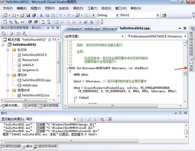
Task: Click the Undo arrow icon
Action: (x=60, y=15)
